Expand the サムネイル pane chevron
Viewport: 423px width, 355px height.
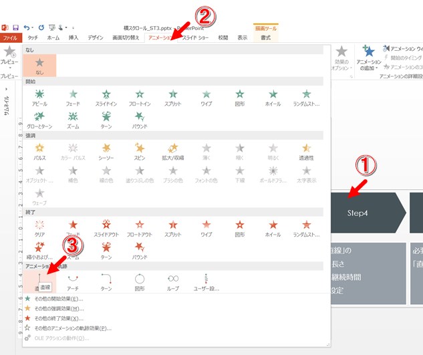(x=6, y=89)
